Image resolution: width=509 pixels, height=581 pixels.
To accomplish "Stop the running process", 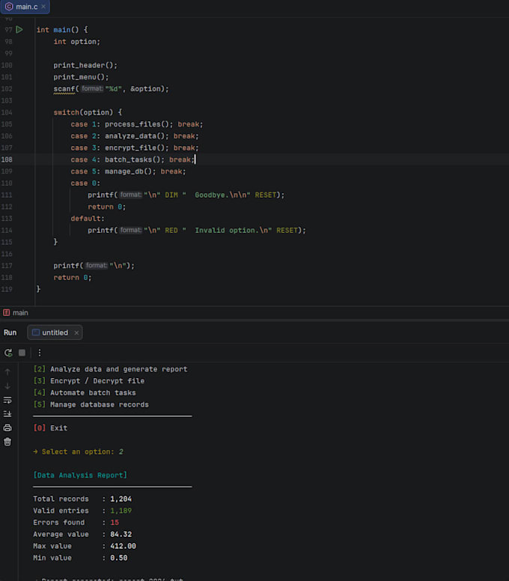I will coord(22,353).
